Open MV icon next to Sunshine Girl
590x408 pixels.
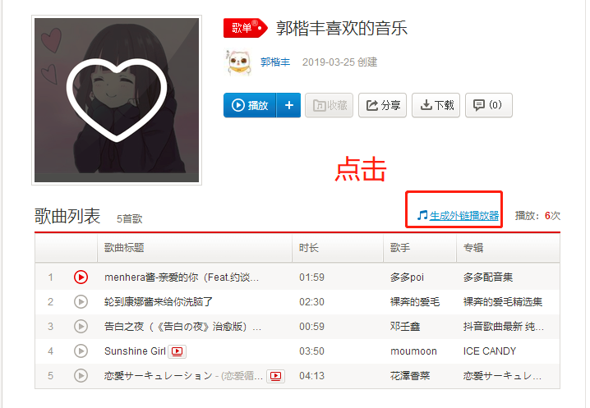point(177,351)
